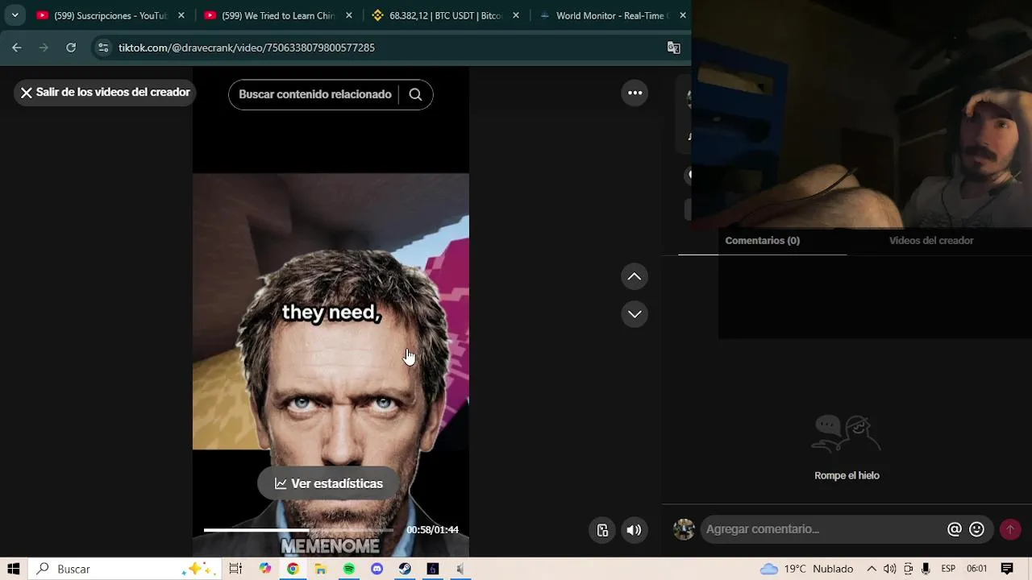Open the three-dot more options menu
Viewport: 1032px width, 580px height.
pyautogui.click(x=635, y=93)
